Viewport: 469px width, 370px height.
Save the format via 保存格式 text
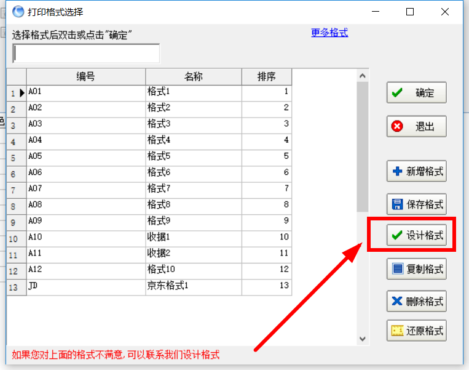[x=424, y=204]
